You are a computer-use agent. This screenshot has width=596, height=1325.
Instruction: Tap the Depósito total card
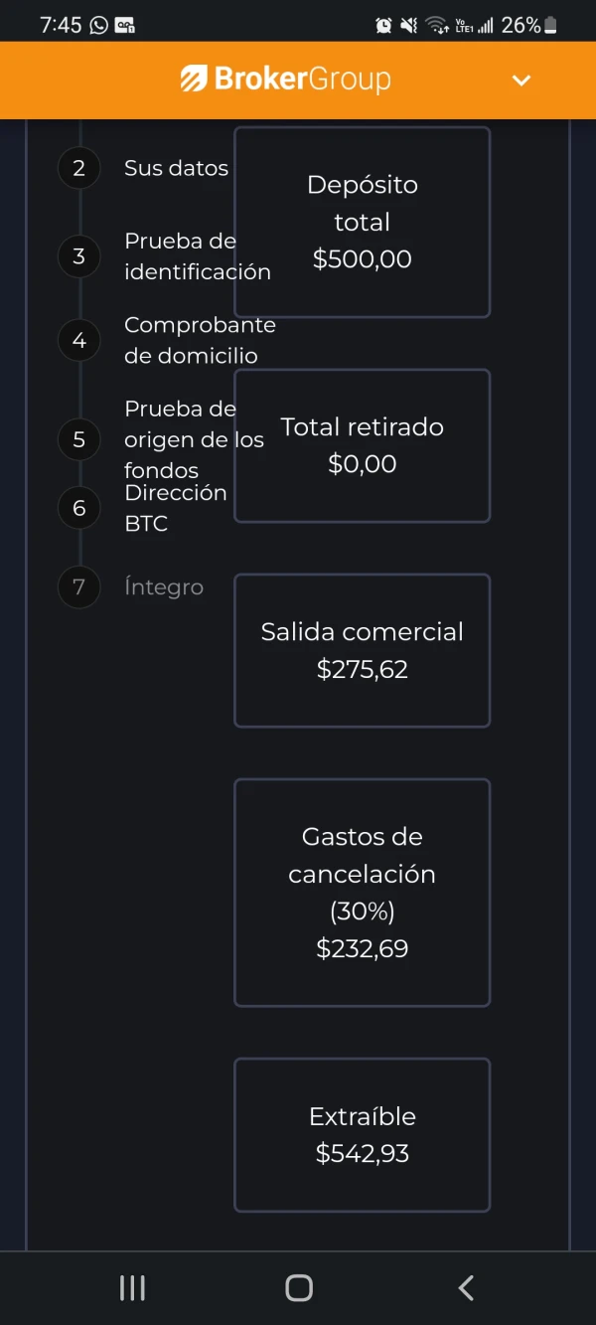click(362, 222)
